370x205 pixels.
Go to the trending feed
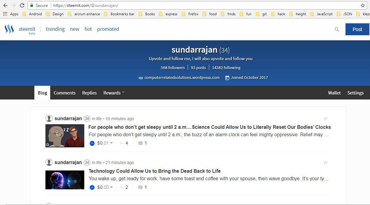(x=55, y=29)
